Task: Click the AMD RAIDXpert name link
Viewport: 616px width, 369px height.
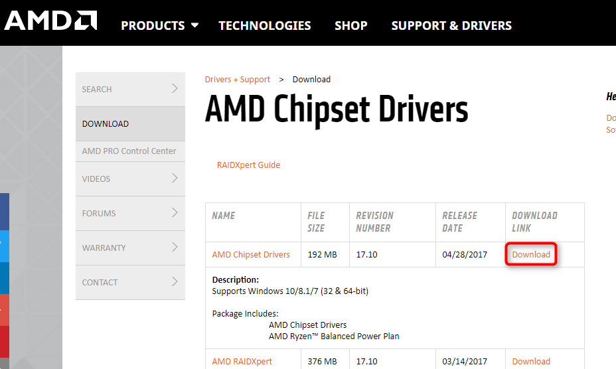Action: (x=242, y=362)
